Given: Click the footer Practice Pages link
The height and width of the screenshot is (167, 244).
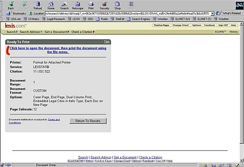Looking at the screenshot, I should (104, 161).
